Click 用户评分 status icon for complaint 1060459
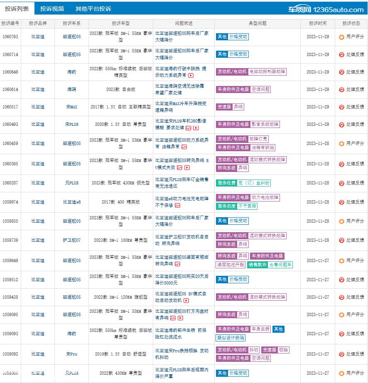368x383 pixels. pyautogui.click(x=341, y=144)
